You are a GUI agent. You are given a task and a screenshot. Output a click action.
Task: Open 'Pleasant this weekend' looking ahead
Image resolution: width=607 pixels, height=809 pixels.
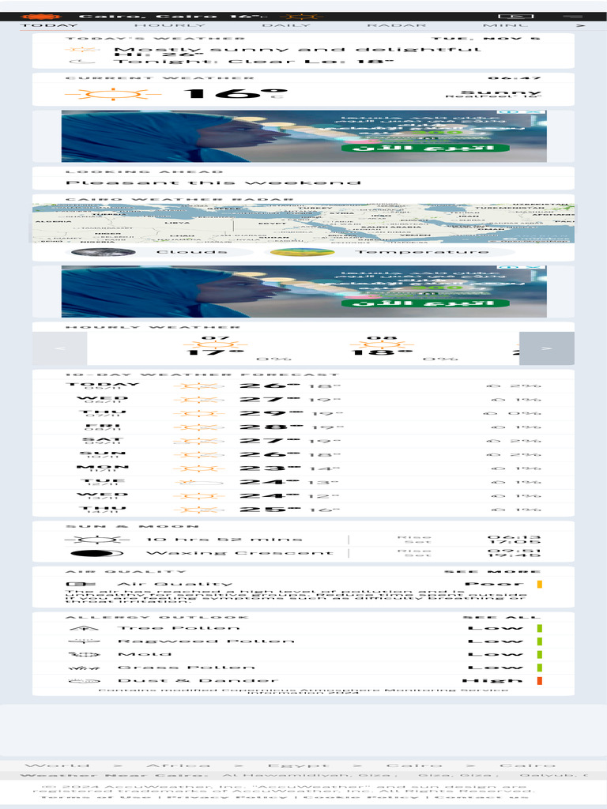click(213, 182)
